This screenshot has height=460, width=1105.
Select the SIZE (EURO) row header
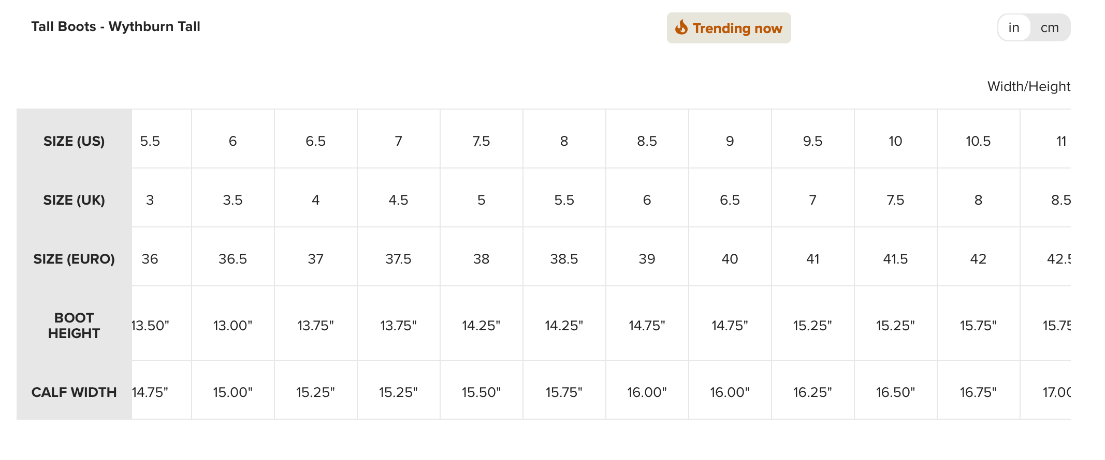pos(74,259)
